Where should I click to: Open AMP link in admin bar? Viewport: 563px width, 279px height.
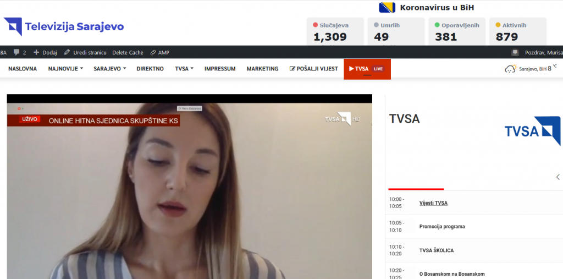click(160, 52)
